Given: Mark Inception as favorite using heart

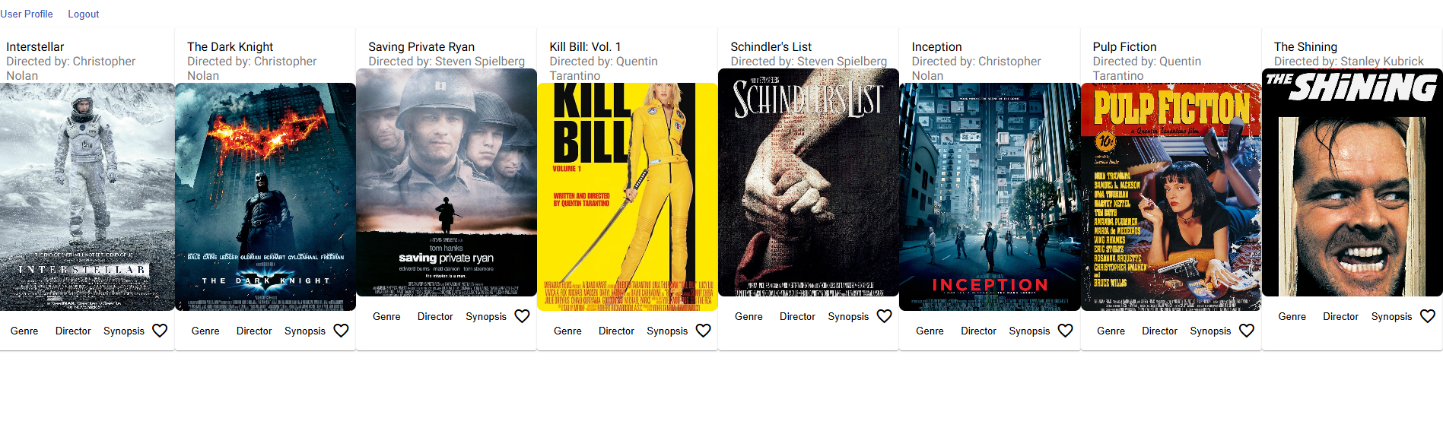Looking at the screenshot, I should (1065, 331).
